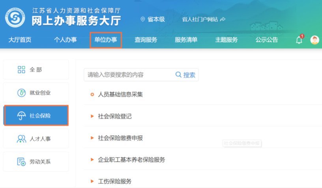Open the user avatar profile
This screenshot has width=322, height=188.
coord(315,40)
